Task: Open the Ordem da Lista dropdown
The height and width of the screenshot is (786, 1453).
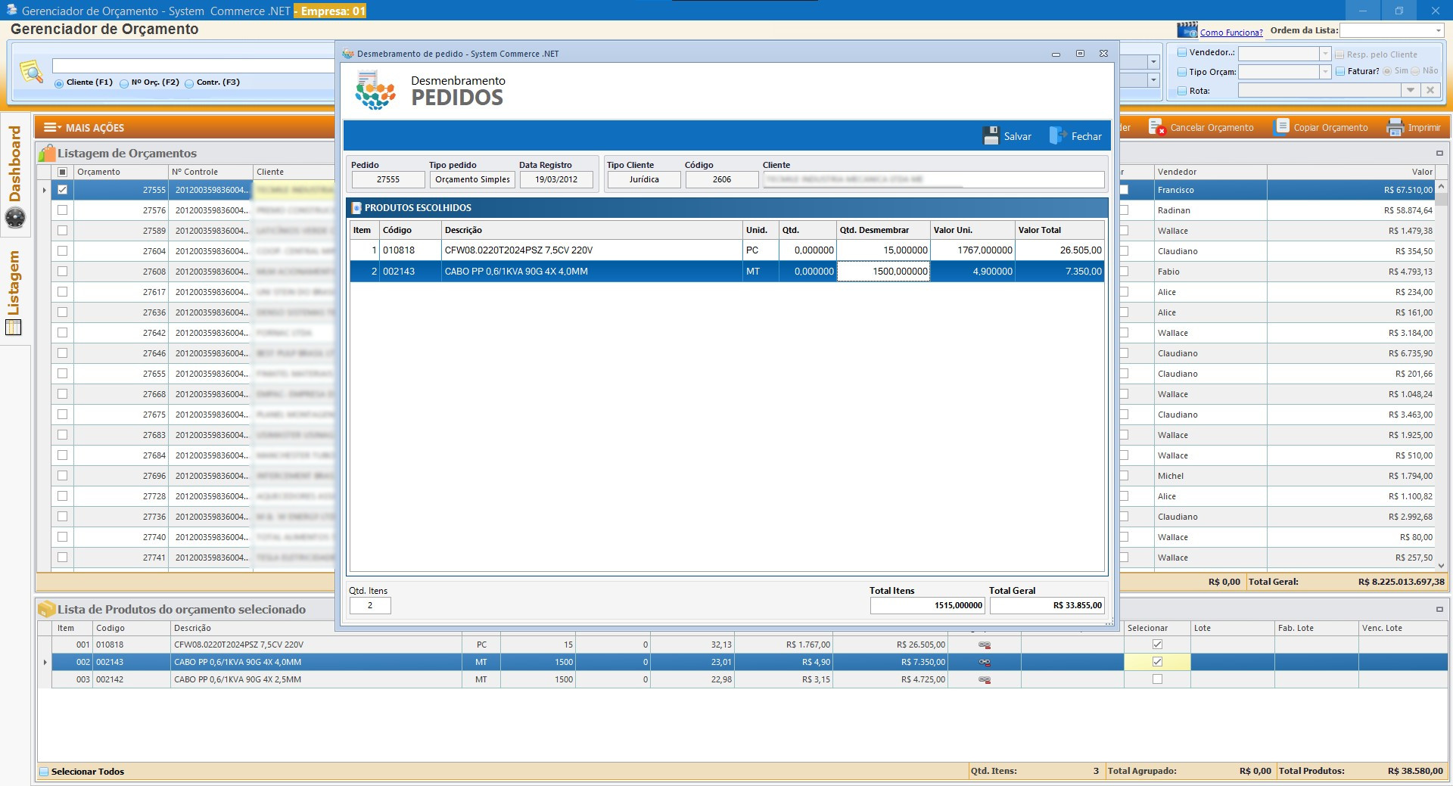Action: click(x=1438, y=31)
